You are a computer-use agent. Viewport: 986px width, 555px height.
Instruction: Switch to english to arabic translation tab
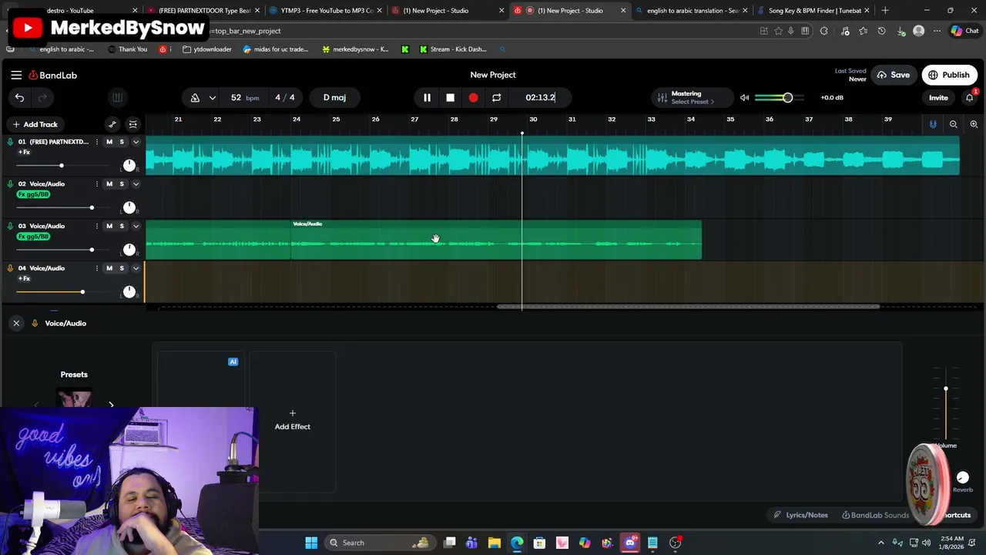[x=691, y=11]
